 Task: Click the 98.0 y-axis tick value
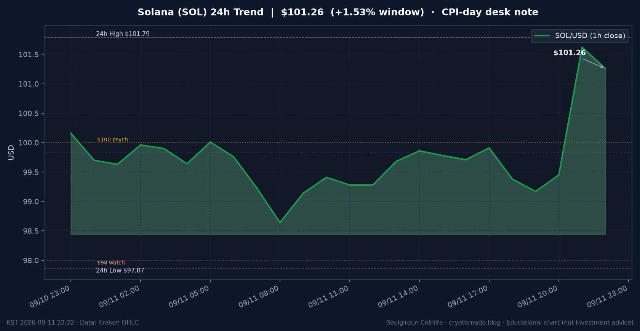tap(31, 260)
